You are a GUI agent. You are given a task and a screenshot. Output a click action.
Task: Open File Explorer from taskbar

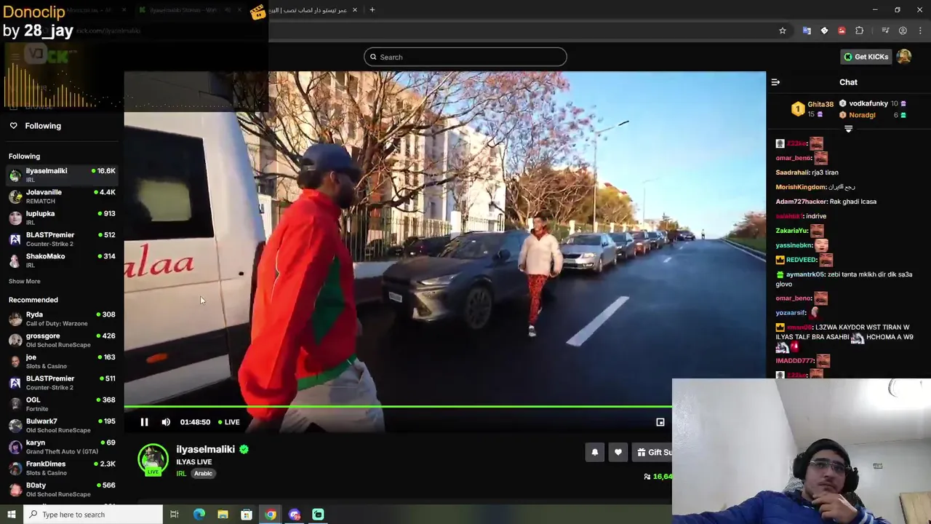pos(223,515)
